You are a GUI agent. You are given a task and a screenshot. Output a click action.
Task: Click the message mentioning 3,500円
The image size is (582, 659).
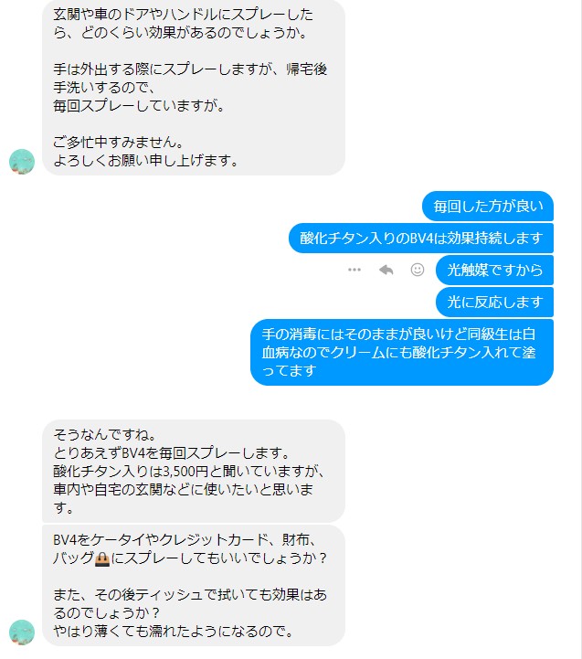pyautogui.click(x=194, y=471)
